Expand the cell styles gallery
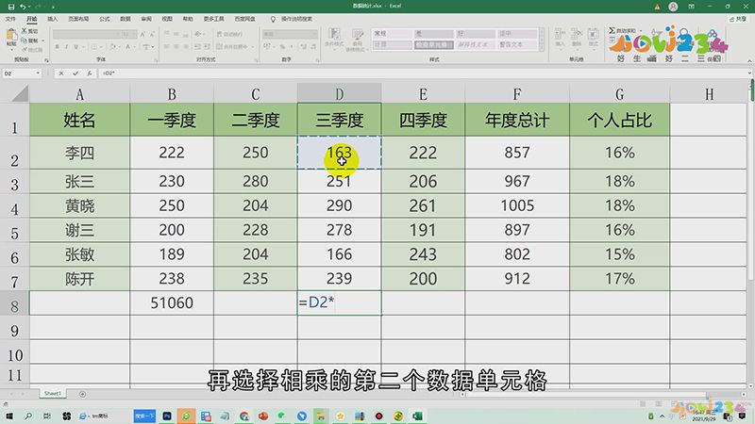This screenshot has width=755, height=424. [x=542, y=48]
